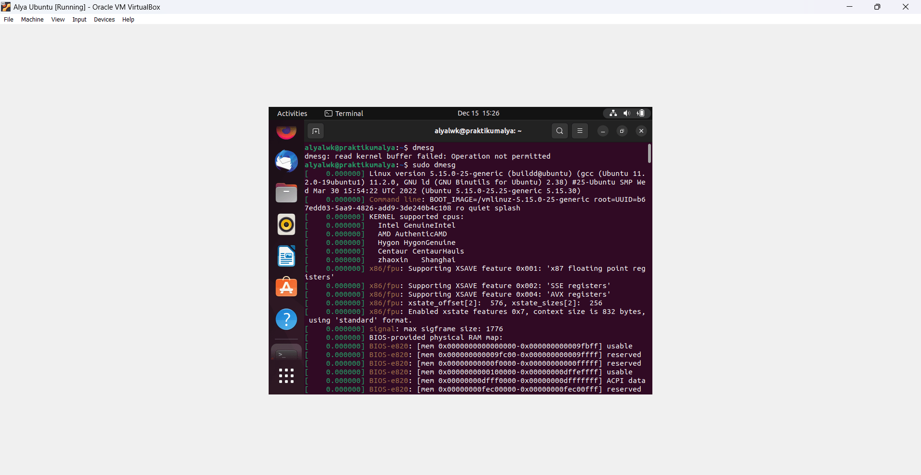
Task: Maximize the VirtualBox window
Action: tap(877, 7)
